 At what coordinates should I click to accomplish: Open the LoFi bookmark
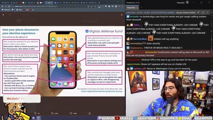coord(26,10)
